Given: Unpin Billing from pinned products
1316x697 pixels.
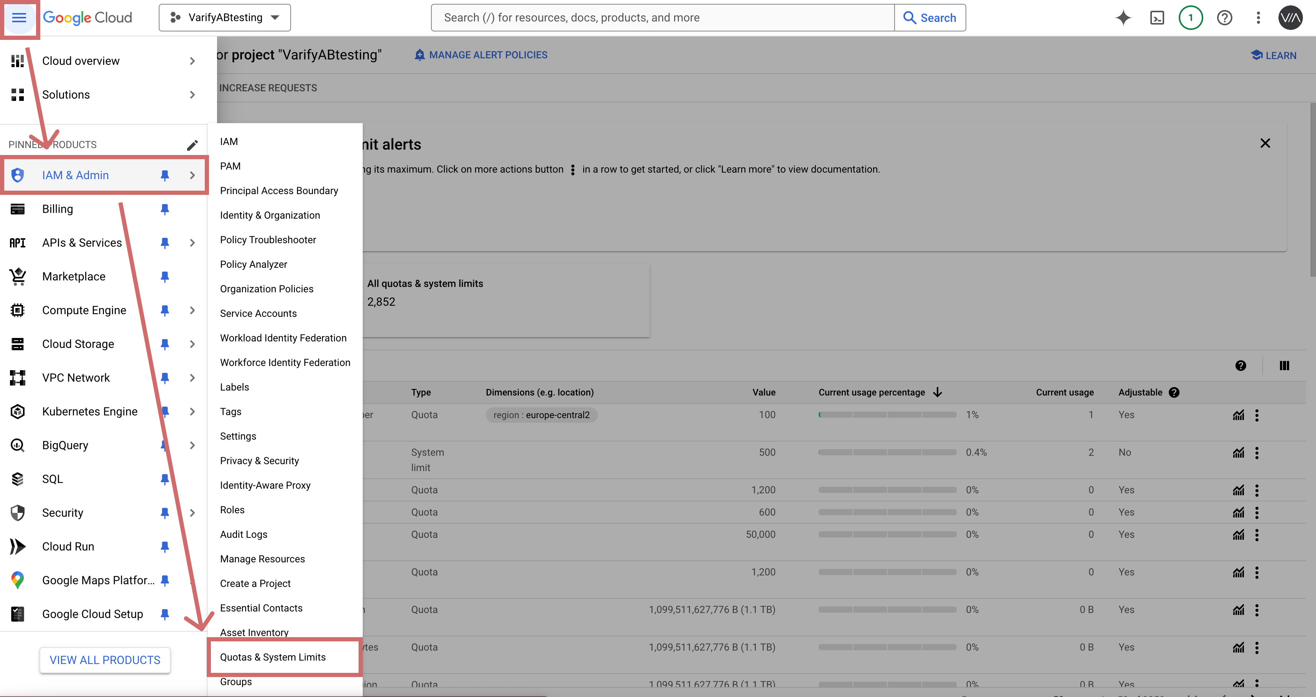Looking at the screenshot, I should pyautogui.click(x=164, y=209).
